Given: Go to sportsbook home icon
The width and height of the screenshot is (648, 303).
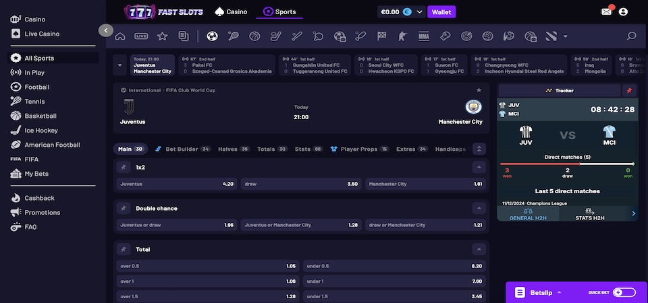Looking at the screenshot, I should point(120,36).
